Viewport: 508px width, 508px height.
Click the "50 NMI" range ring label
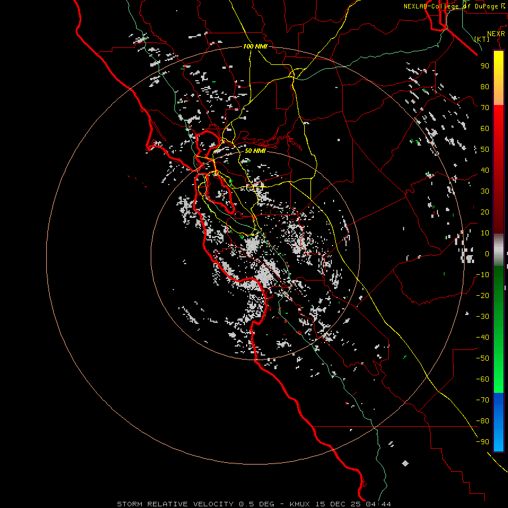tap(255, 151)
